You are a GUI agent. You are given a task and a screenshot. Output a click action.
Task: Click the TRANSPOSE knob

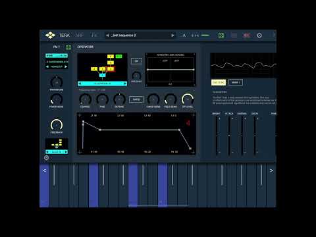point(57,82)
